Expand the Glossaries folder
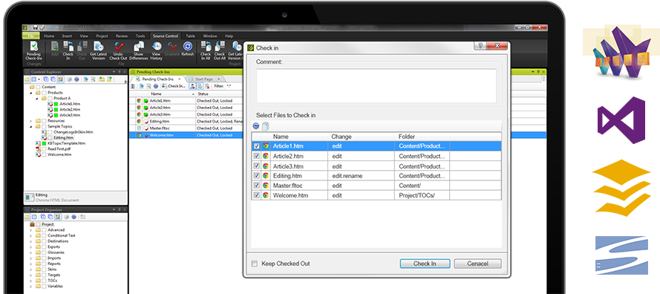 [30, 252]
